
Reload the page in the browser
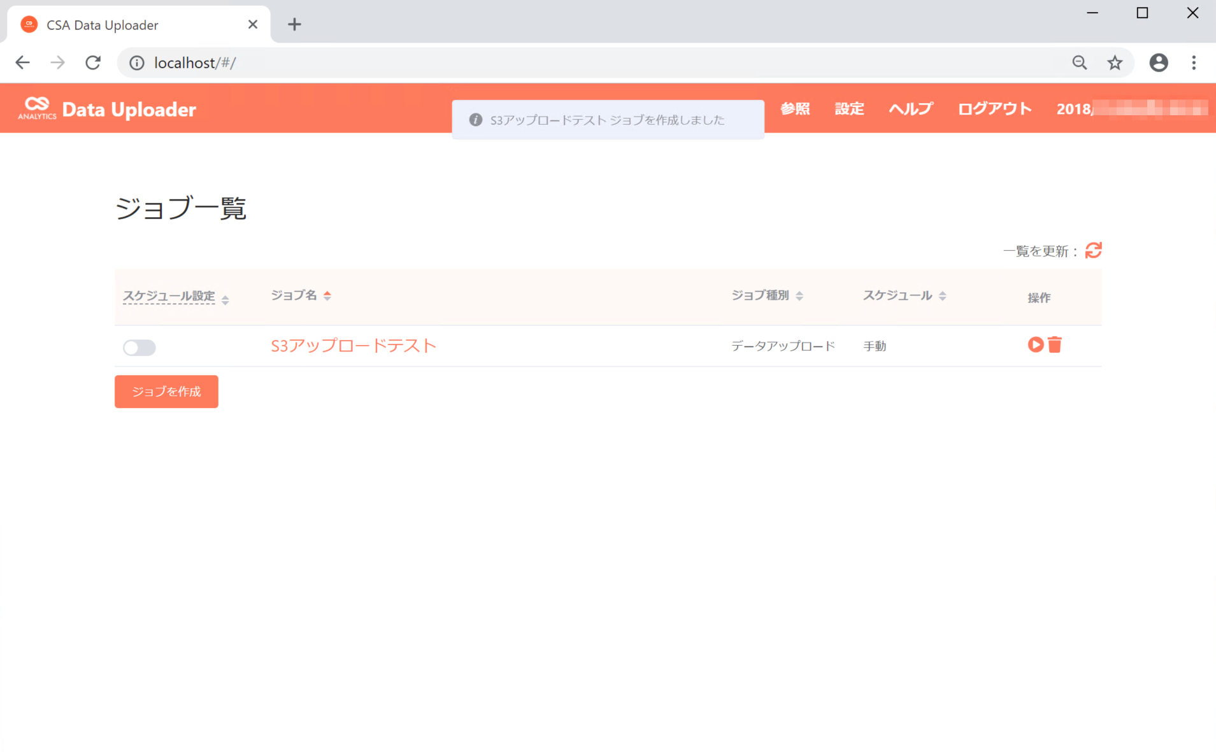pyautogui.click(x=93, y=62)
